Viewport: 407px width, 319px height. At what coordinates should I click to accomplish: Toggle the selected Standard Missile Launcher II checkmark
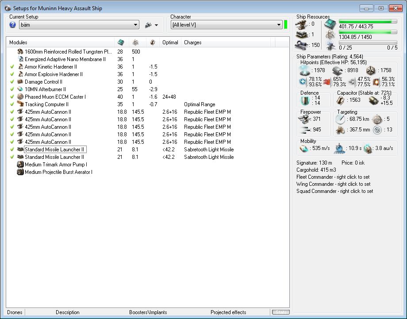tap(12, 150)
